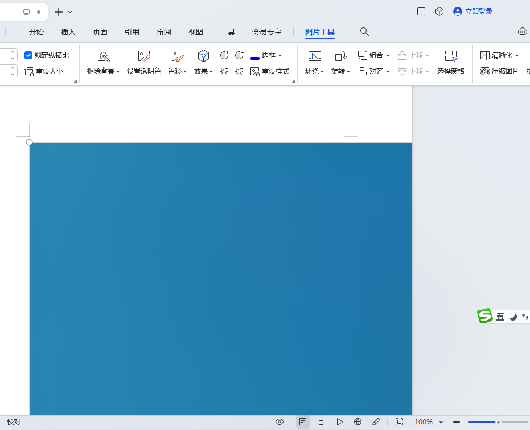Decrease picture brightness icon
This screenshot has height=430, width=530.
pyautogui.click(x=239, y=71)
